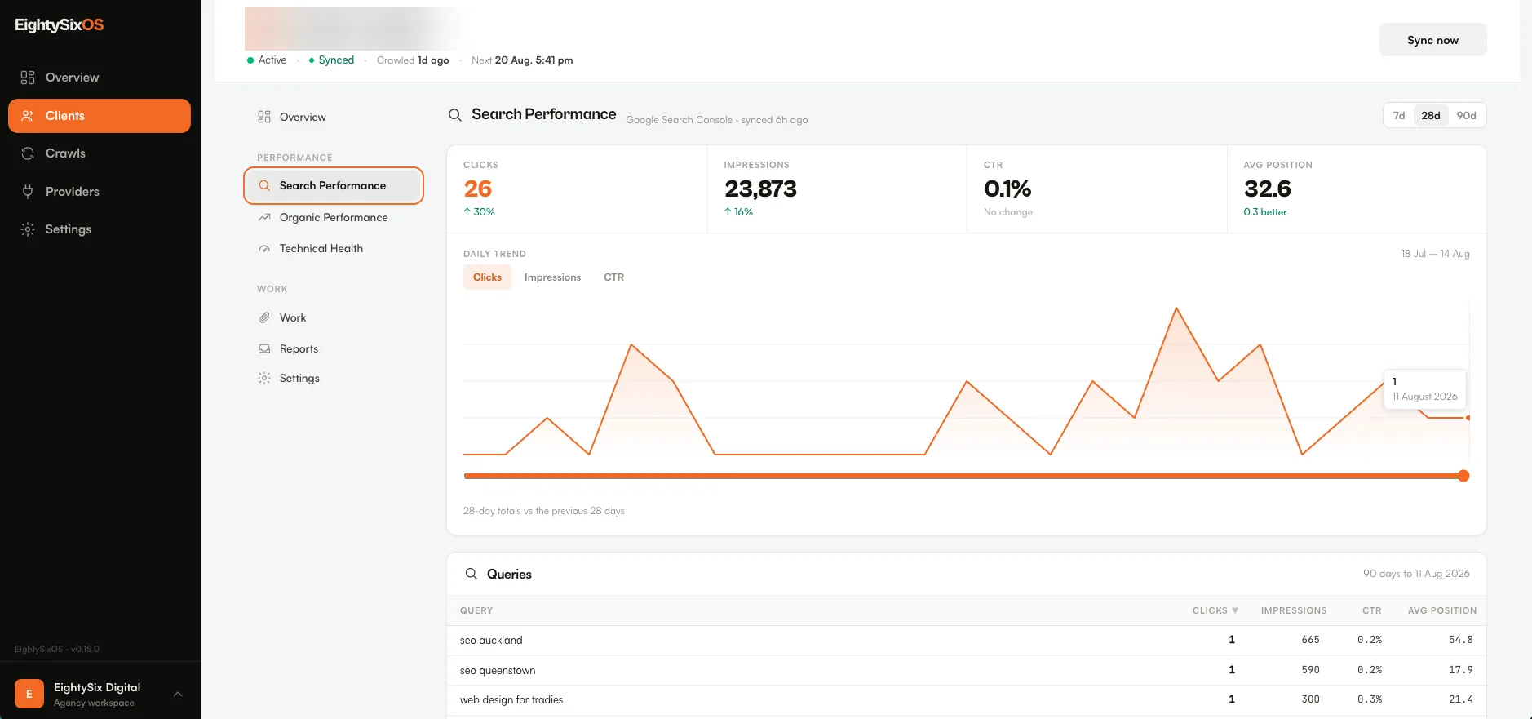The height and width of the screenshot is (719, 1532).
Task: Click the 'seo queenstown' query
Action: coord(498,671)
